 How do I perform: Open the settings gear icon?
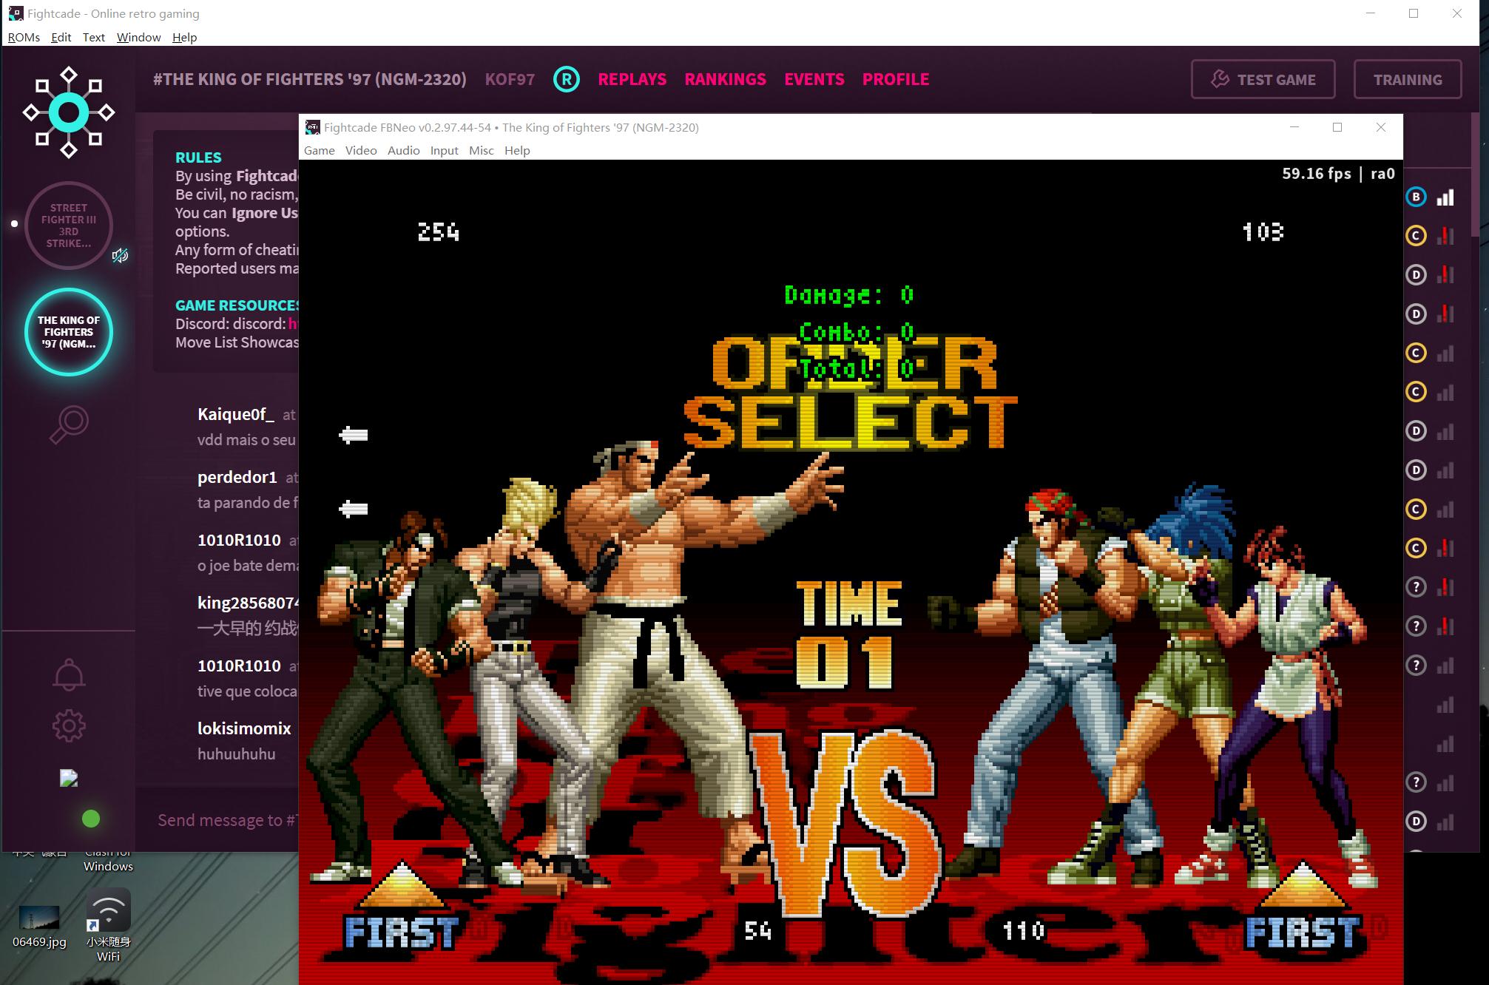(x=69, y=725)
